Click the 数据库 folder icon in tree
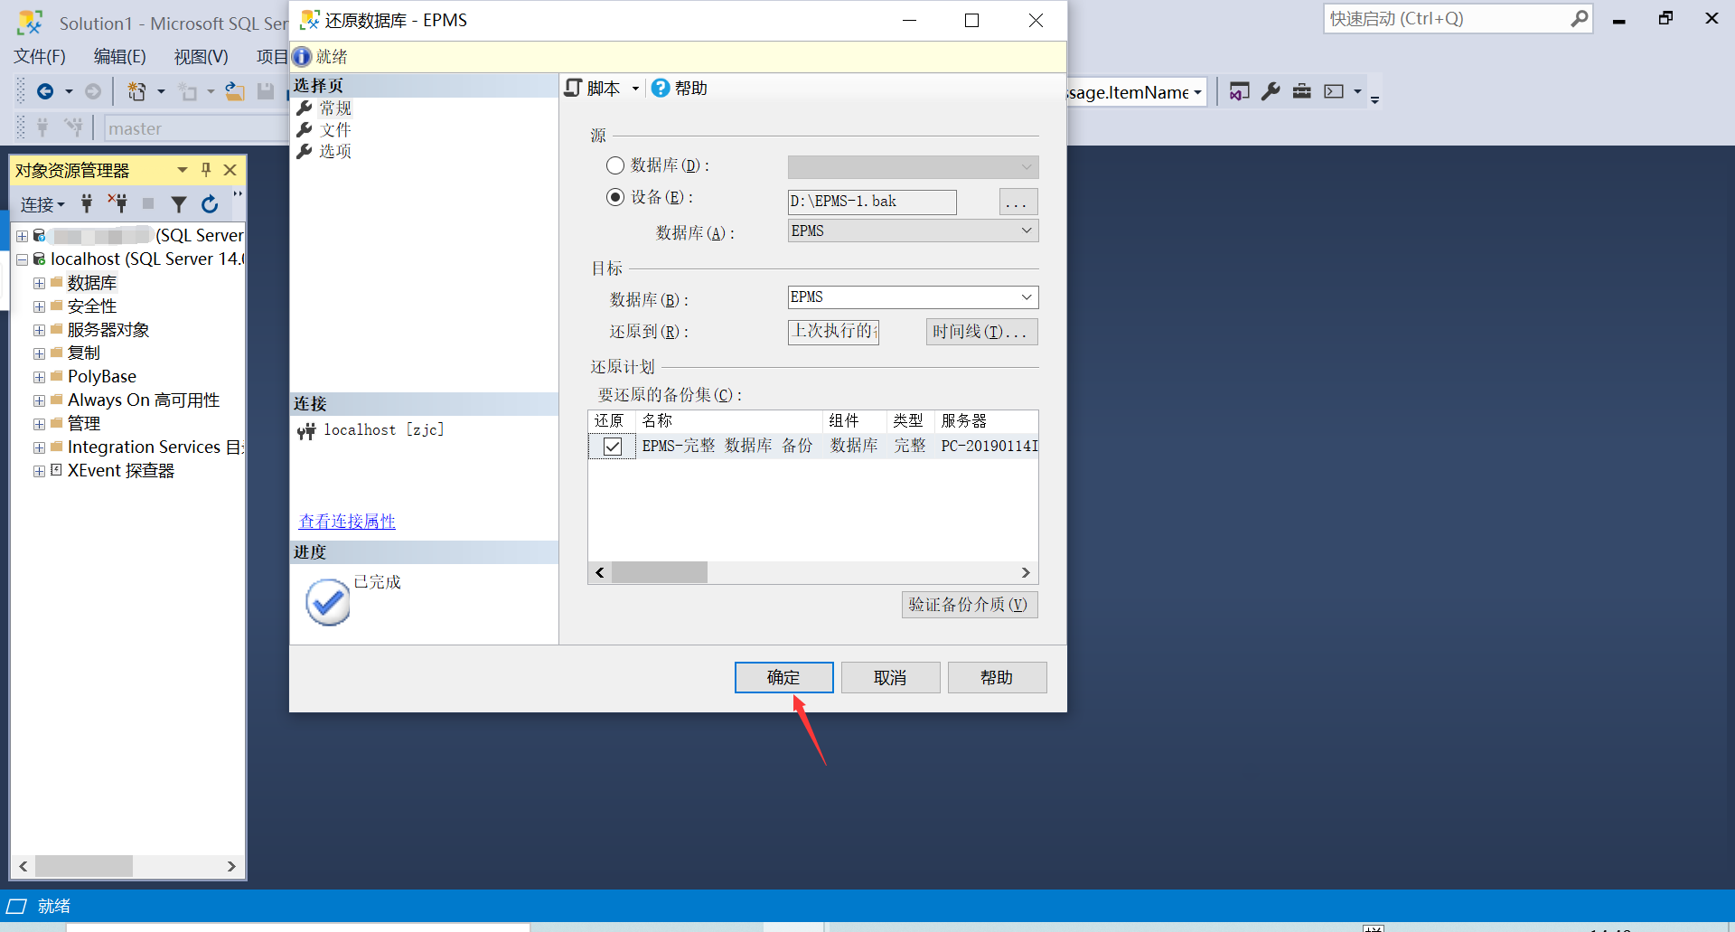Image resolution: width=1735 pixels, height=932 pixels. click(56, 282)
